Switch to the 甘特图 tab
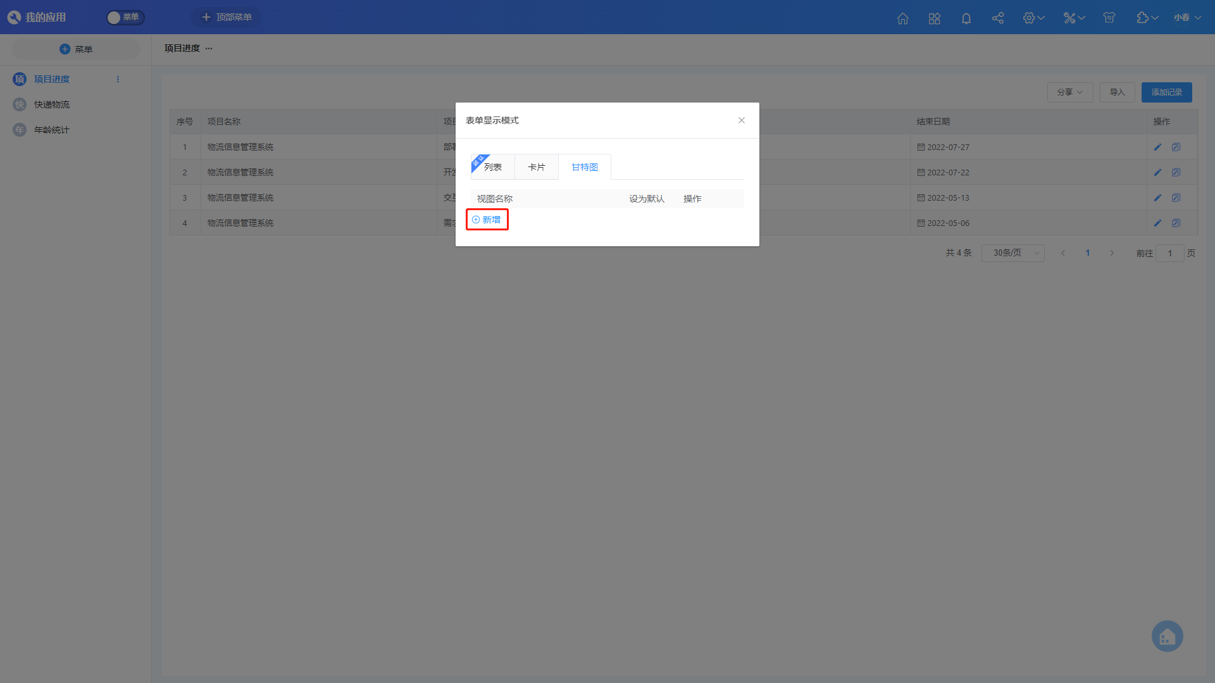Image resolution: width=1215 pixels, height=683 pixels. coord(585,167)
